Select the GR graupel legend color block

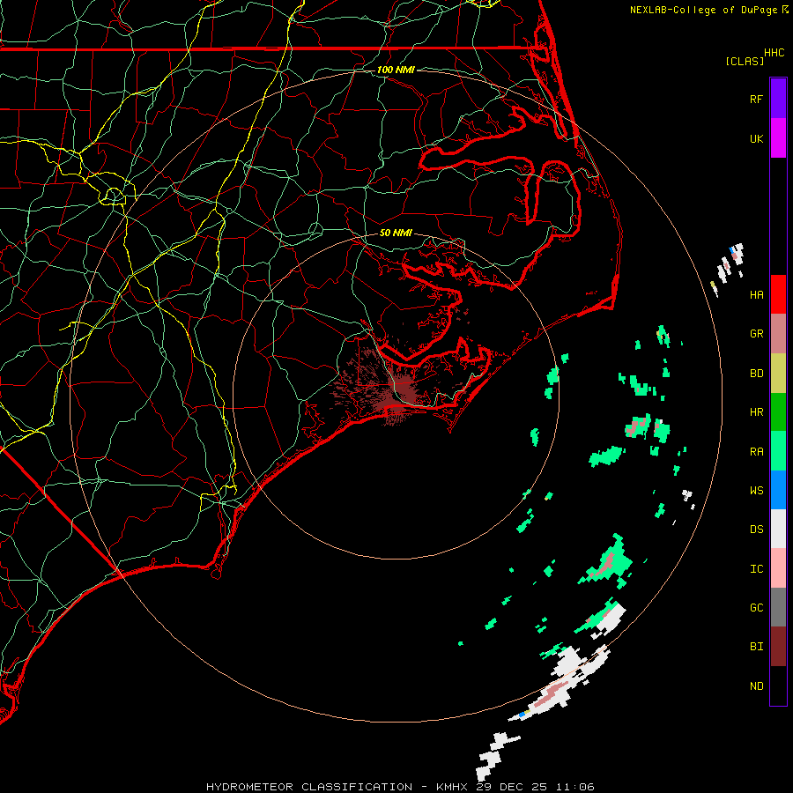tap(778, 334)
